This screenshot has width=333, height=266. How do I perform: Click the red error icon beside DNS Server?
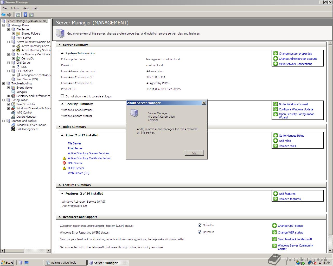64,163
